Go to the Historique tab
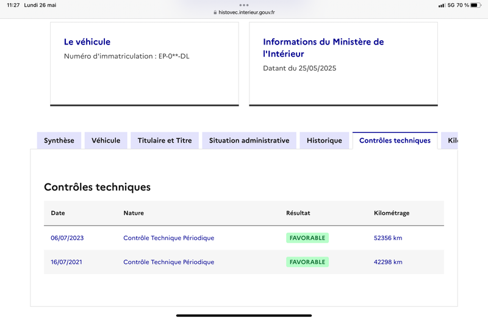 (x=325, y=141)
